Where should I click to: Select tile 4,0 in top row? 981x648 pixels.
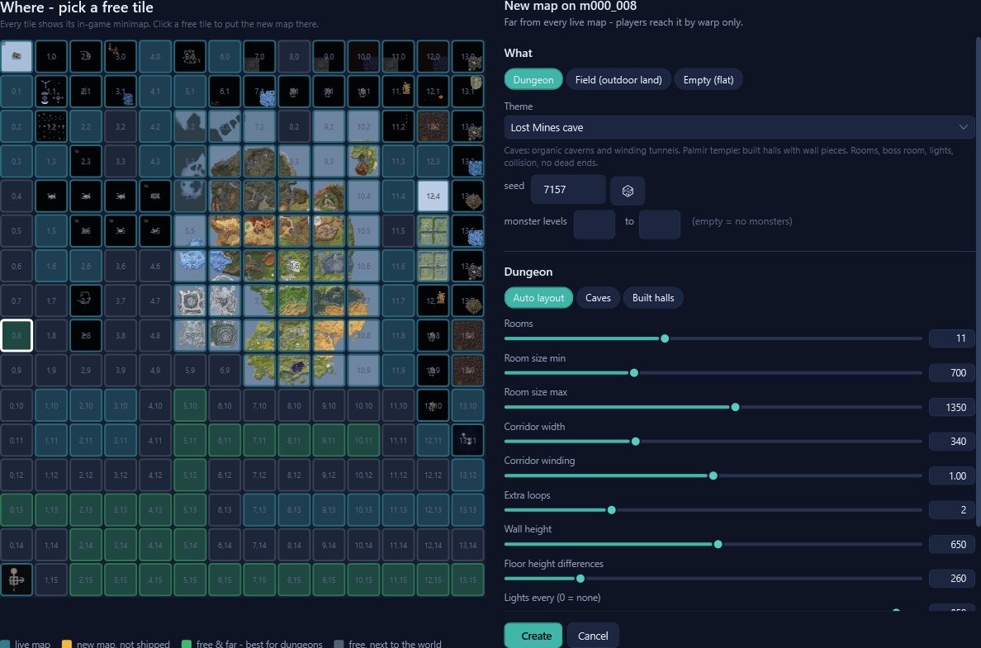(155, 56)
